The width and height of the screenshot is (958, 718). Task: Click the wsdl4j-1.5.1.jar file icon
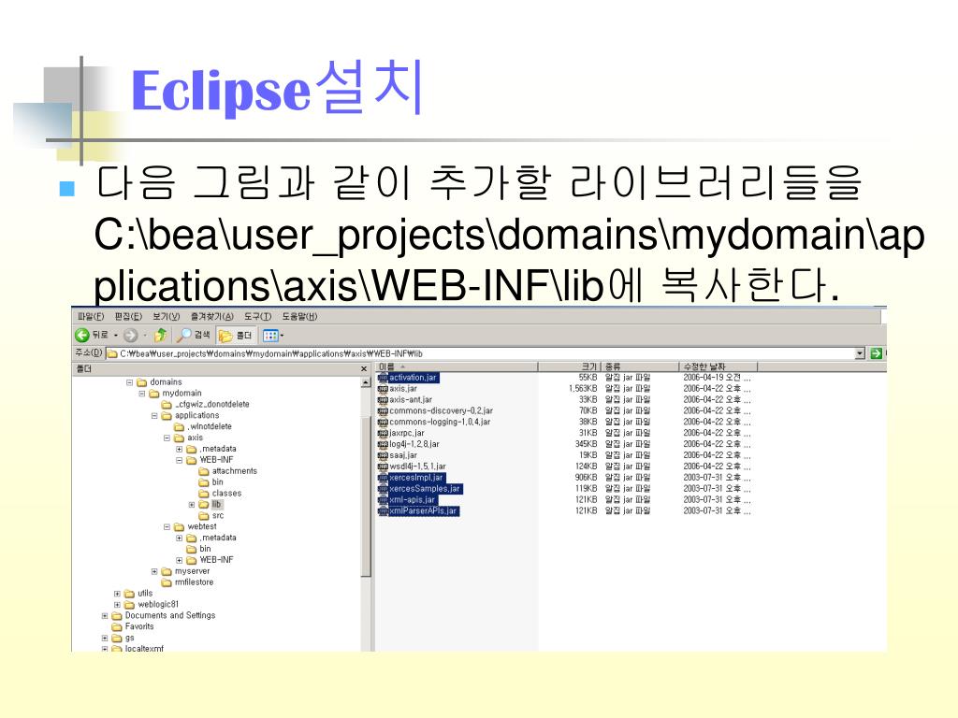[x=383, y=467]
